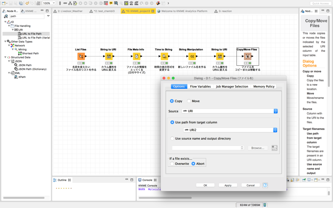Open the Memory Policy tab
The width and height of the screenshot is (333, 208).
(264, 86)
